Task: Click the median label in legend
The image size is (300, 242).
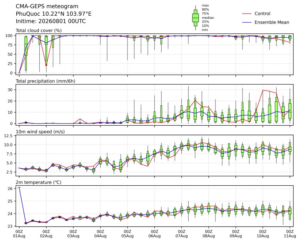Action: 208,18
